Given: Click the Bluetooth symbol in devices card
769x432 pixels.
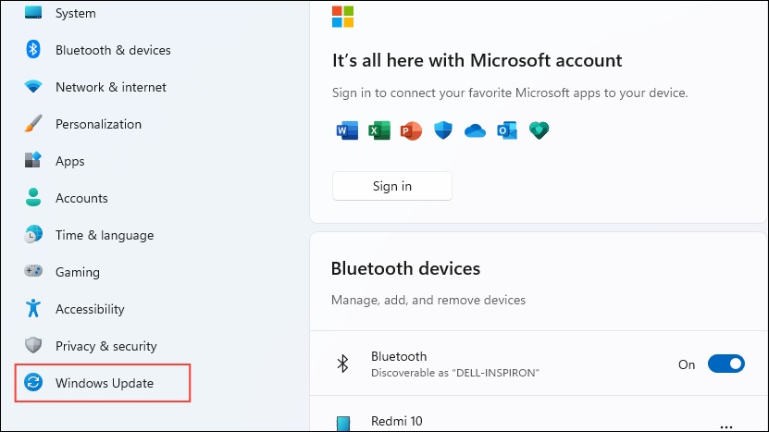Looking at the screenshot, I should click(x=342, y=364).
